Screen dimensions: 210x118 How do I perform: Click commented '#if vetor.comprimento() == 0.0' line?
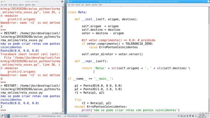[118, 40]
